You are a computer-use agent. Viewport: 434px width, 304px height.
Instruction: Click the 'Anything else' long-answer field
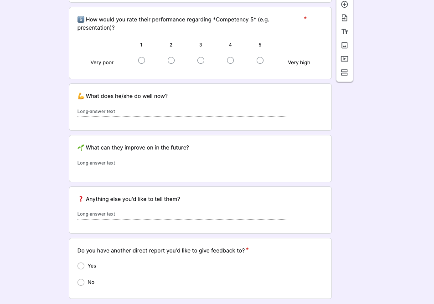(x=181, y=214)
